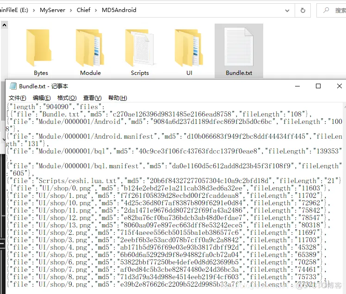Click the Explorer scroll up arrow

coord(5,25)
